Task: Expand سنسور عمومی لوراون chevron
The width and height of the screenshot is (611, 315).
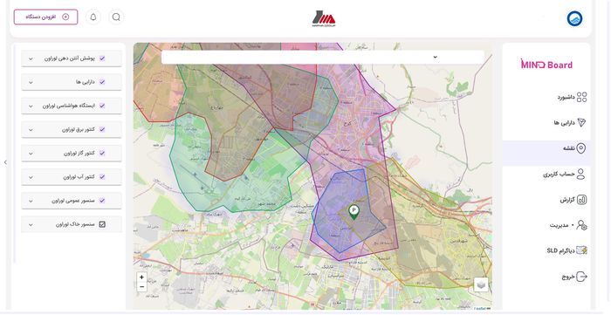Action: [x=31, y=201]
